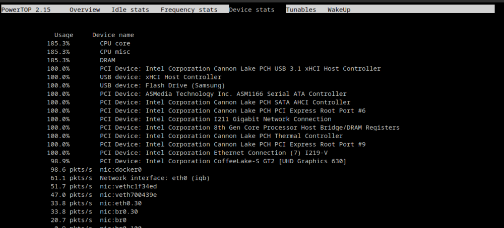Open the Idle stats tab
504x228 pixels.
(130, 10)
